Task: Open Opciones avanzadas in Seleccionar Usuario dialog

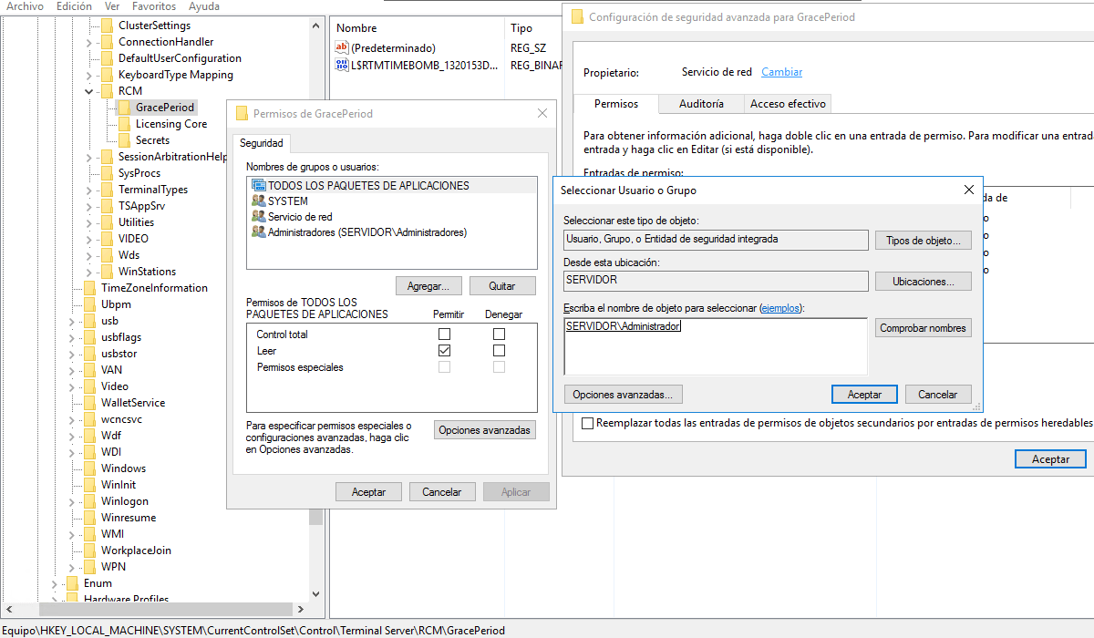Action: pos(624,395)
